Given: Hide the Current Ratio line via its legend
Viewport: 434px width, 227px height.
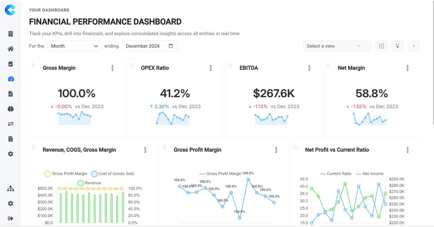Looking at the screenshot, I should click(x=335, y=173).
